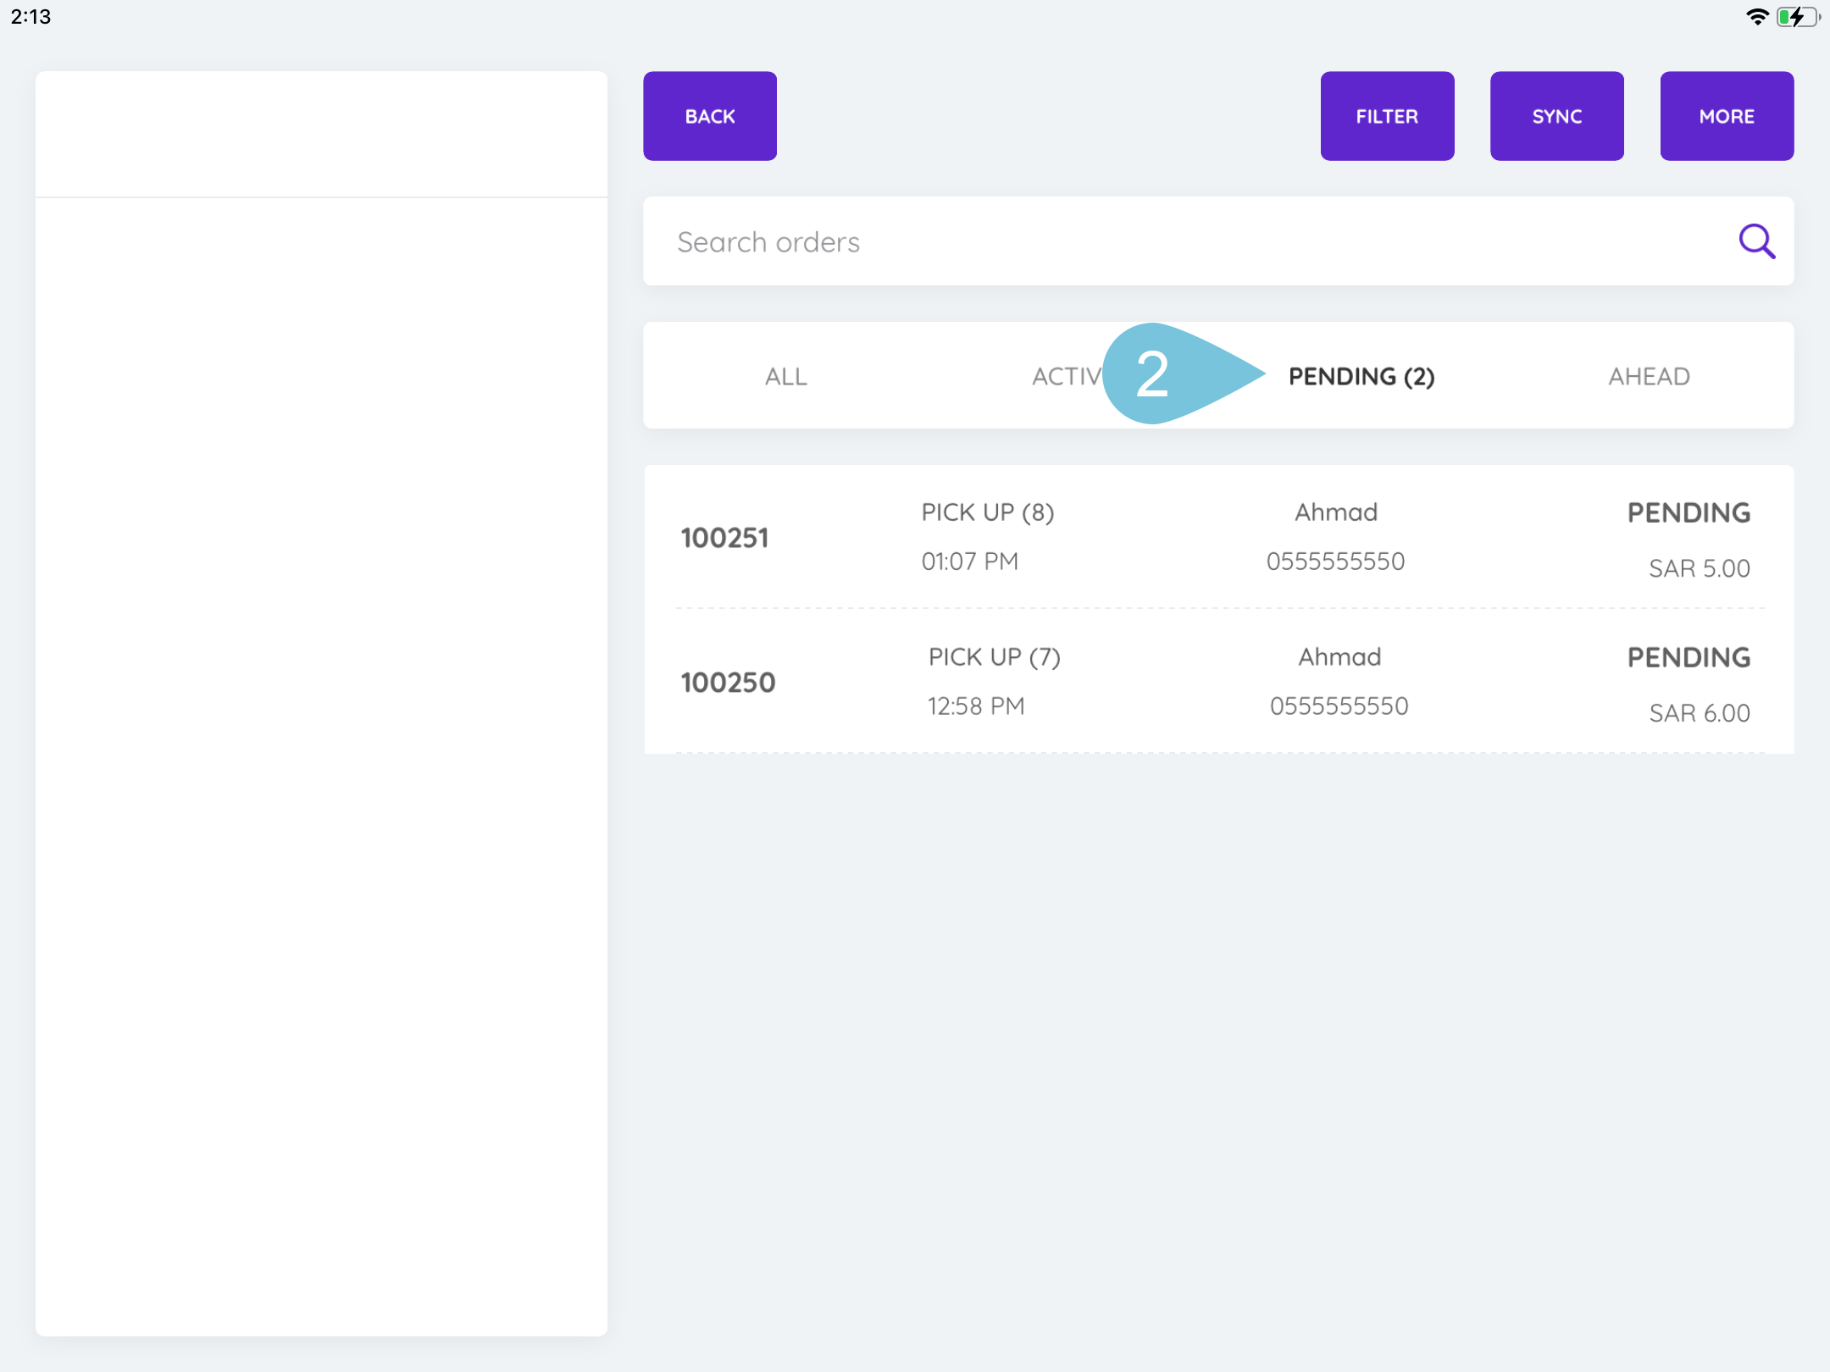The width and height of the screenshot is (1830, 1372).
Task: Select the PENDING (2) tab
Action: point(1361,376)
